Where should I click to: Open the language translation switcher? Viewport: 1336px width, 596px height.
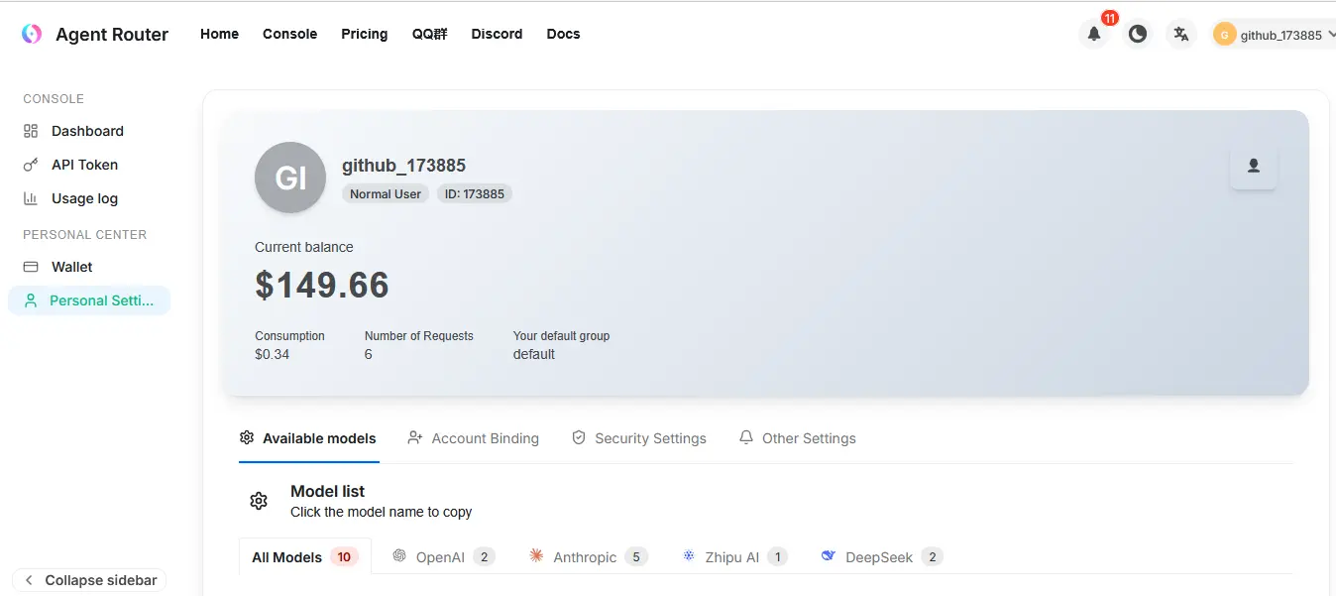1180,34
